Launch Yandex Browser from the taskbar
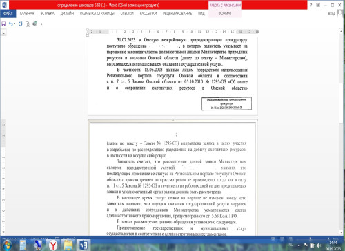The height and width of the screenshot is (251, 345). click(x=53, y=245)
